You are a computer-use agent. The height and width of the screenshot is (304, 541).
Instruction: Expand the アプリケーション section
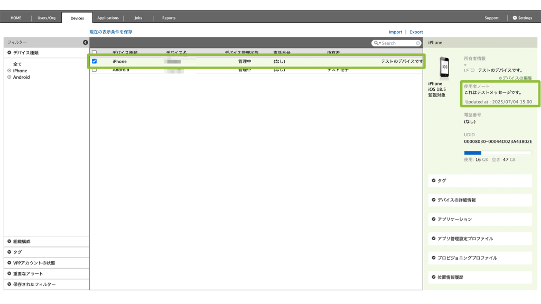(x=480, y=219)
